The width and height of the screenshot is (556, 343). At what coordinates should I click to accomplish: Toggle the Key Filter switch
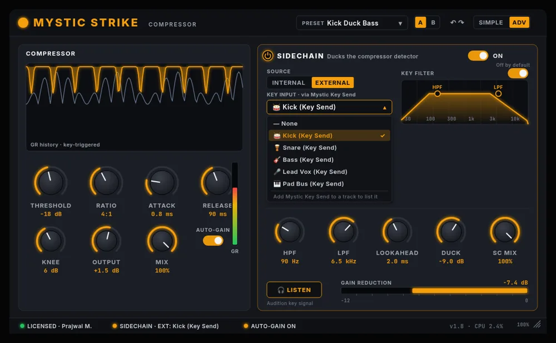[x=518, y=73]
